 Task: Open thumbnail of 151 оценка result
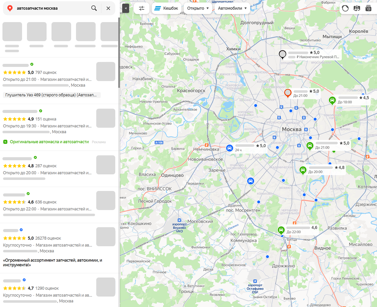click(106, 118)
